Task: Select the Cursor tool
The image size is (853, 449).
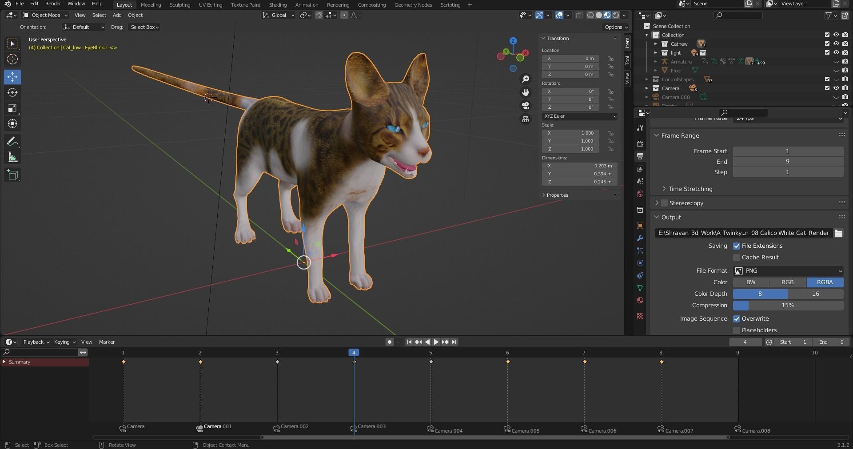Action: click(x=12, y=59)
